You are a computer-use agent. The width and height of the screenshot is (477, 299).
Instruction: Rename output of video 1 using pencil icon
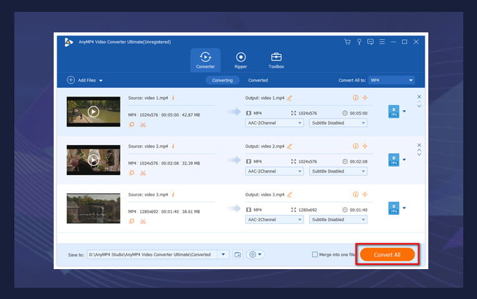coord(290,98)
